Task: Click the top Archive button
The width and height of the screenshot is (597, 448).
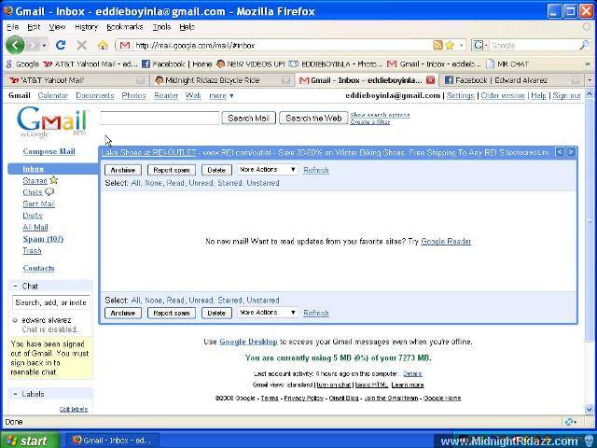Action: [x=122, y=170]
